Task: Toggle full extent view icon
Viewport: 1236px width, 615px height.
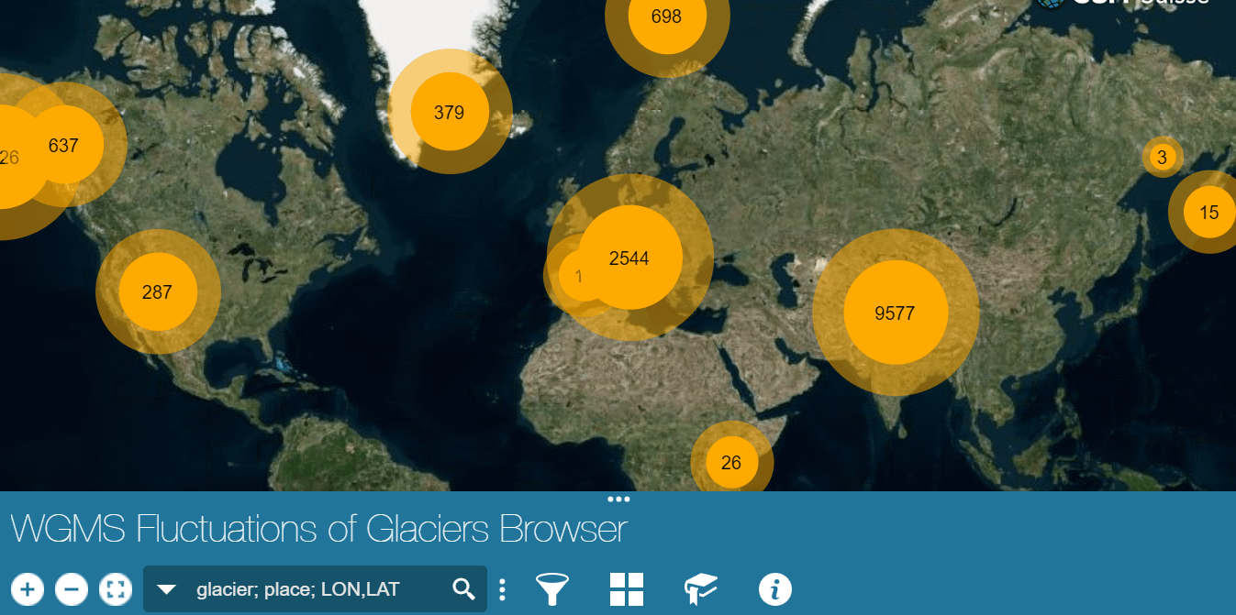Action: pyautogui.click(x=116, y=588)
